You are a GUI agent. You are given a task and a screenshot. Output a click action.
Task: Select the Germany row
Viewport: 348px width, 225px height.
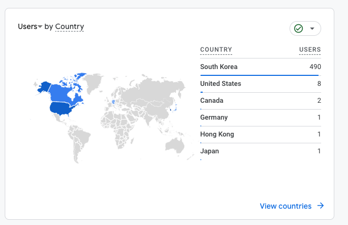click(261, 118)
